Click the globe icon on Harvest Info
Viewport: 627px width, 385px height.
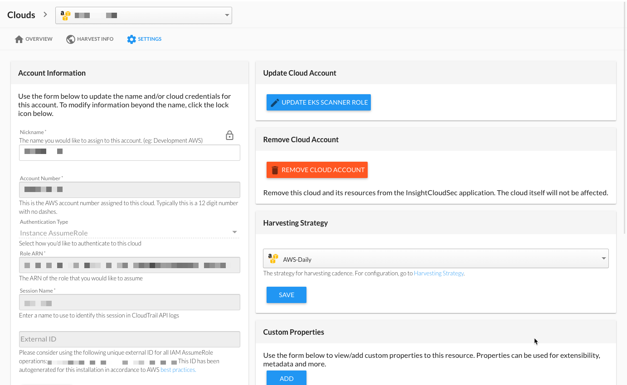coord(70,39)
